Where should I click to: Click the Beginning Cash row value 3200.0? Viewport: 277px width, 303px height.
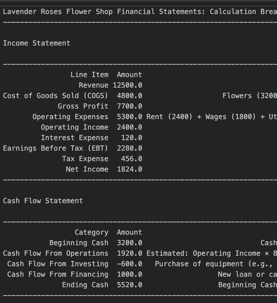point(129,243)
